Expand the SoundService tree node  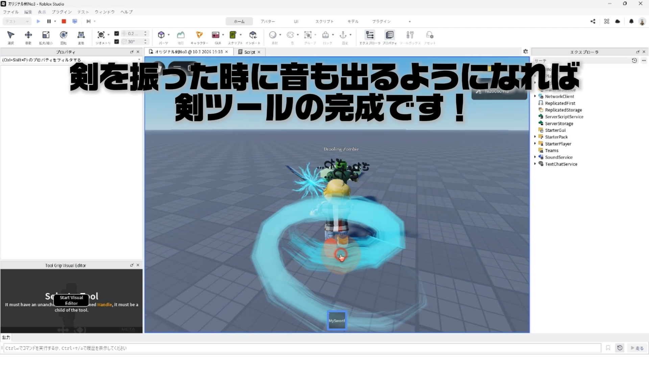[535, 157]
